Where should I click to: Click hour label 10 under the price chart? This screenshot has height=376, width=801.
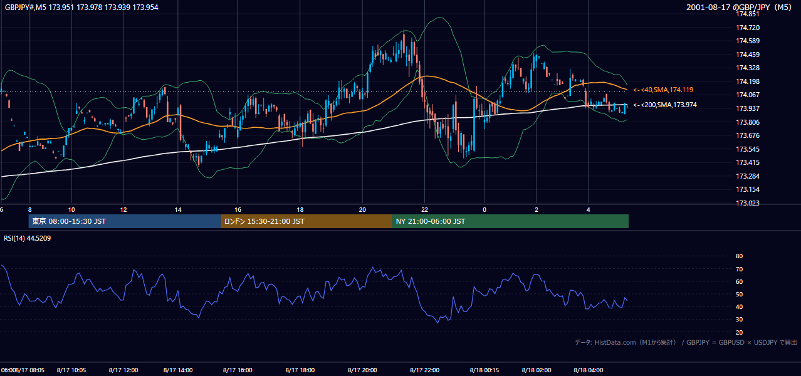(x=71, y=209)
